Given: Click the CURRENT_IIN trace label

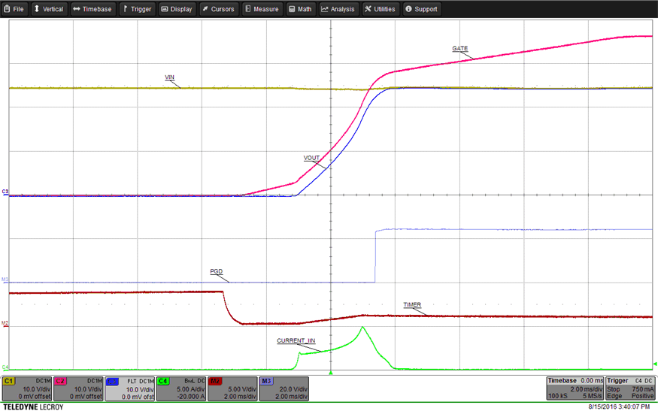Looking at the screenshot, I should [296, 340].
